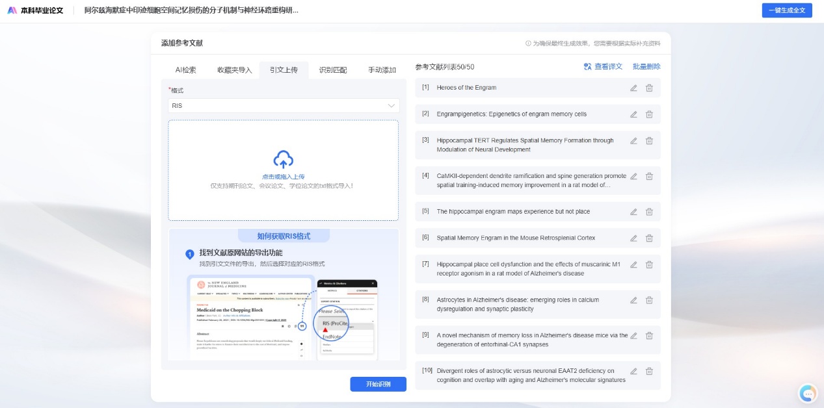Image resolution: width=824 pixels, height=408 pixels.
Task: Open the chat assistant floating icon
Action: pyautogui.click(x=808, y=393)
